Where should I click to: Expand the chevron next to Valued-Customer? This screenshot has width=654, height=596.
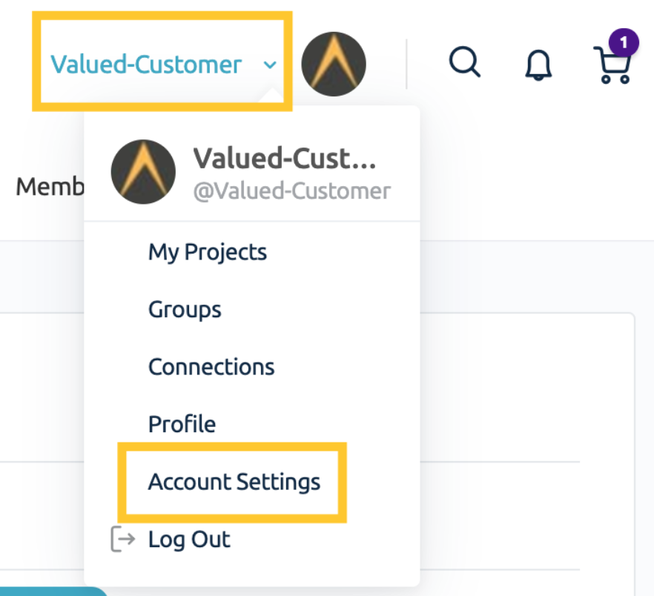pyautogui.click(x=270, y=65)
